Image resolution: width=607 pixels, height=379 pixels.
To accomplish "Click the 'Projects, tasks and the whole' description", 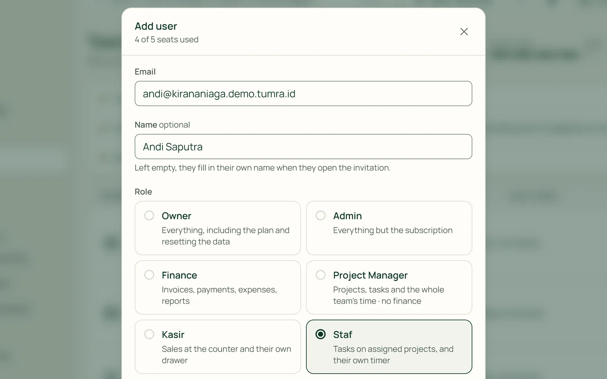I will [389, 295].
